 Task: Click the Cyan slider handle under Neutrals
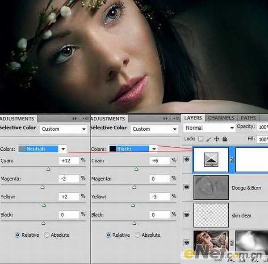coord(48,169)
